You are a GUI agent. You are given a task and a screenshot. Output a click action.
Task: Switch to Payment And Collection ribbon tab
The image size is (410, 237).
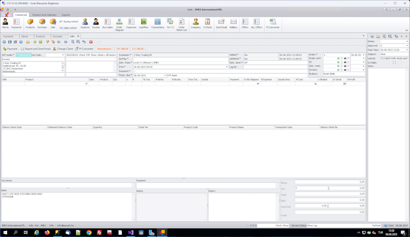(x=44, y=15)
